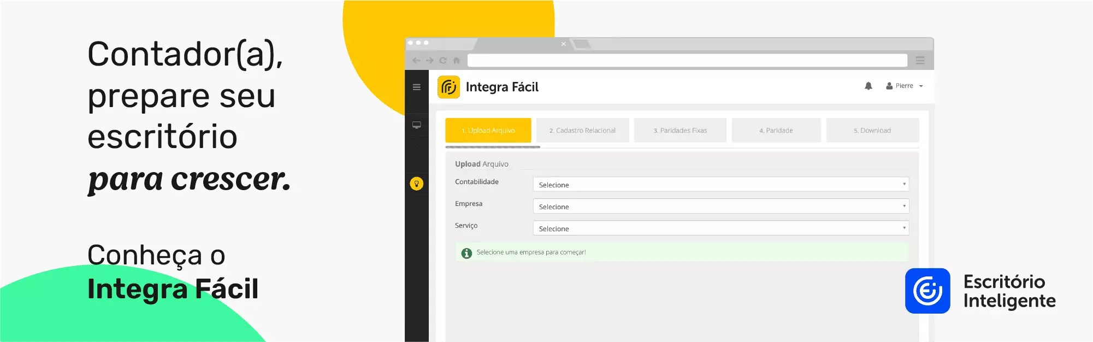Open the browser hamburger menu
1093x342 pixels.
(920, 61)
